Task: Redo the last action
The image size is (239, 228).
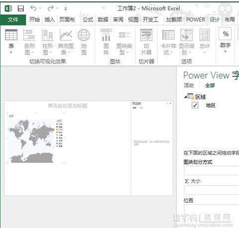Action: tap(51, 8)
